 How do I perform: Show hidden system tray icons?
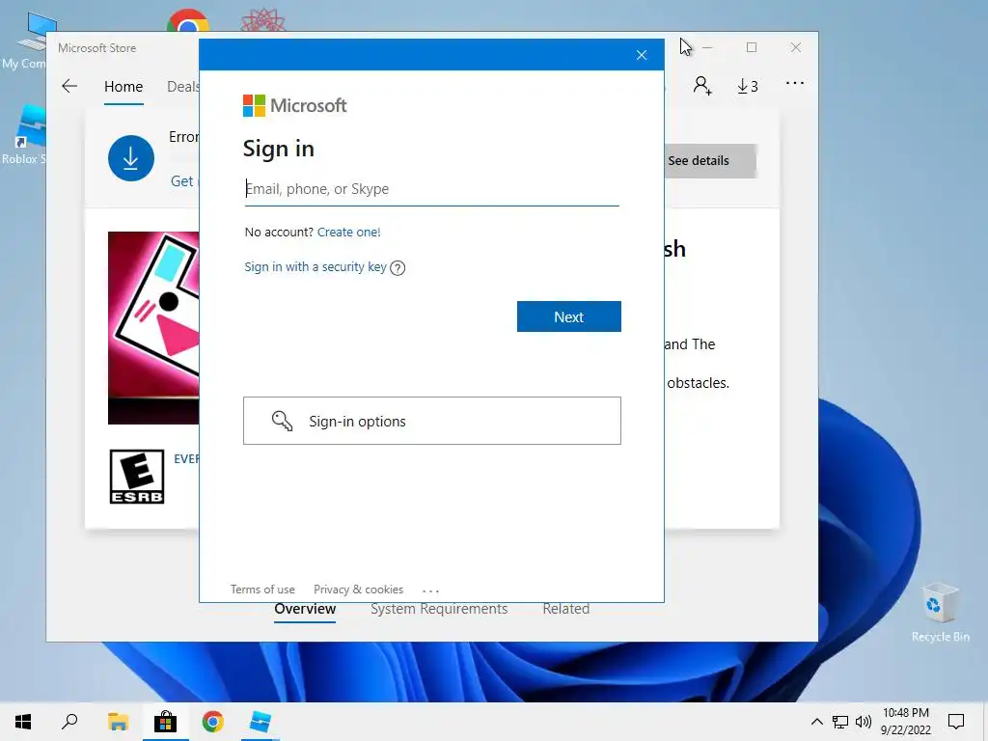coord(816,722)
